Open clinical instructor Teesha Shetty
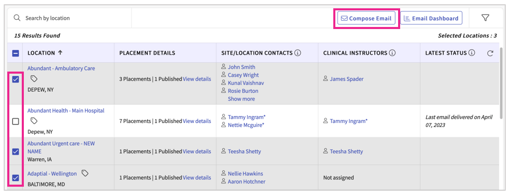This screenshot has width=509, height=195. [x=347, y=151]
